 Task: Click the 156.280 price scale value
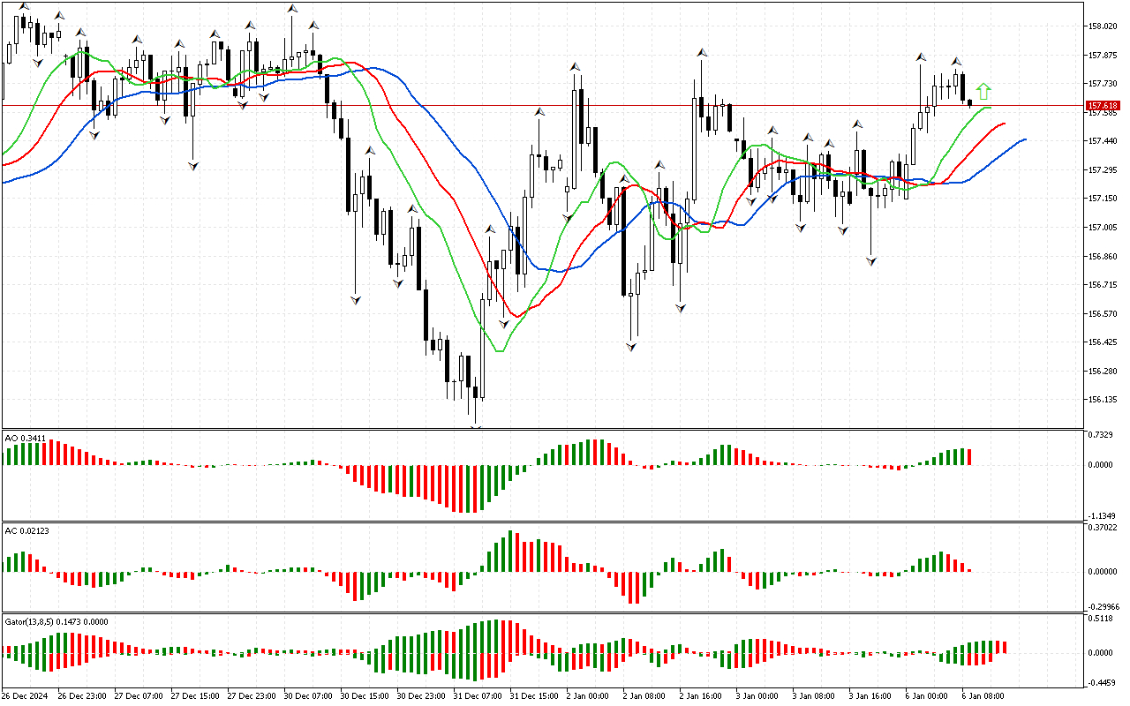[x=1104, y=372]
